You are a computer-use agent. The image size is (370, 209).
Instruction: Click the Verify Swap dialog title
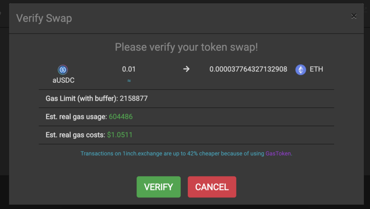click(44, 18)
